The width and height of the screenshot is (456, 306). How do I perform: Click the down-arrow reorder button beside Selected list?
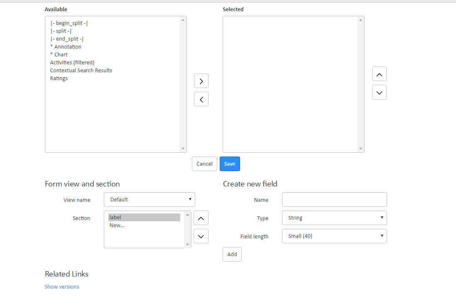[379, 92]
